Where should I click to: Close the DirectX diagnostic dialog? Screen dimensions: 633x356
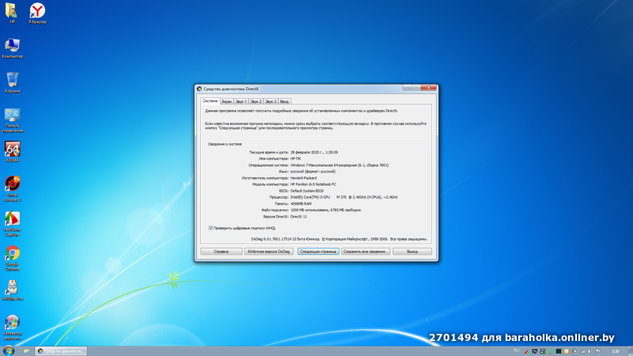pyautogui.click(x=429, y=88)
